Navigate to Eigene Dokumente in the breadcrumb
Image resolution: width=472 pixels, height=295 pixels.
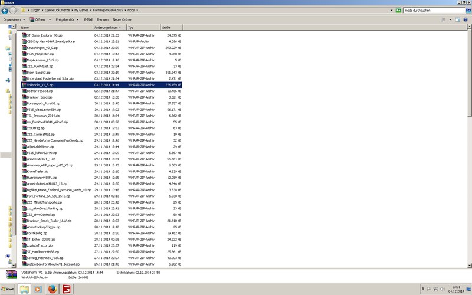coord(57,10)
